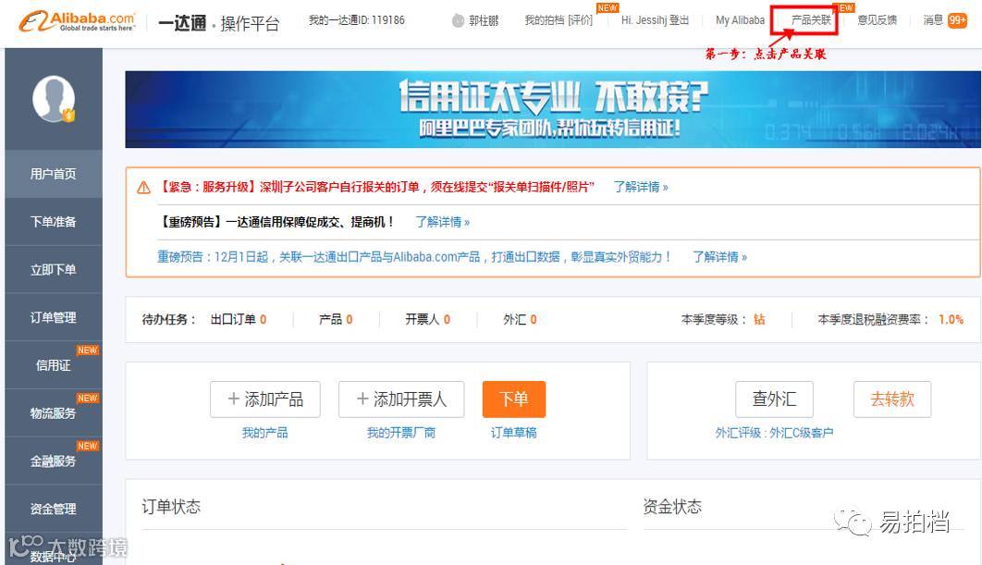Click the Hi, Jessihj 登出 link
The width and height of the screenshot is (982, 565).
pos(655,20)
